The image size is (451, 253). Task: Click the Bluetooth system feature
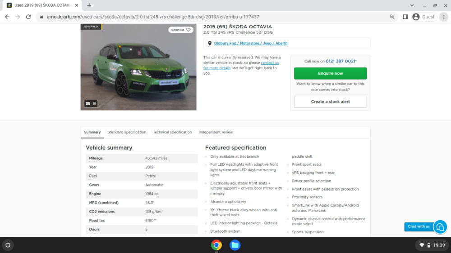pos(225,231)
